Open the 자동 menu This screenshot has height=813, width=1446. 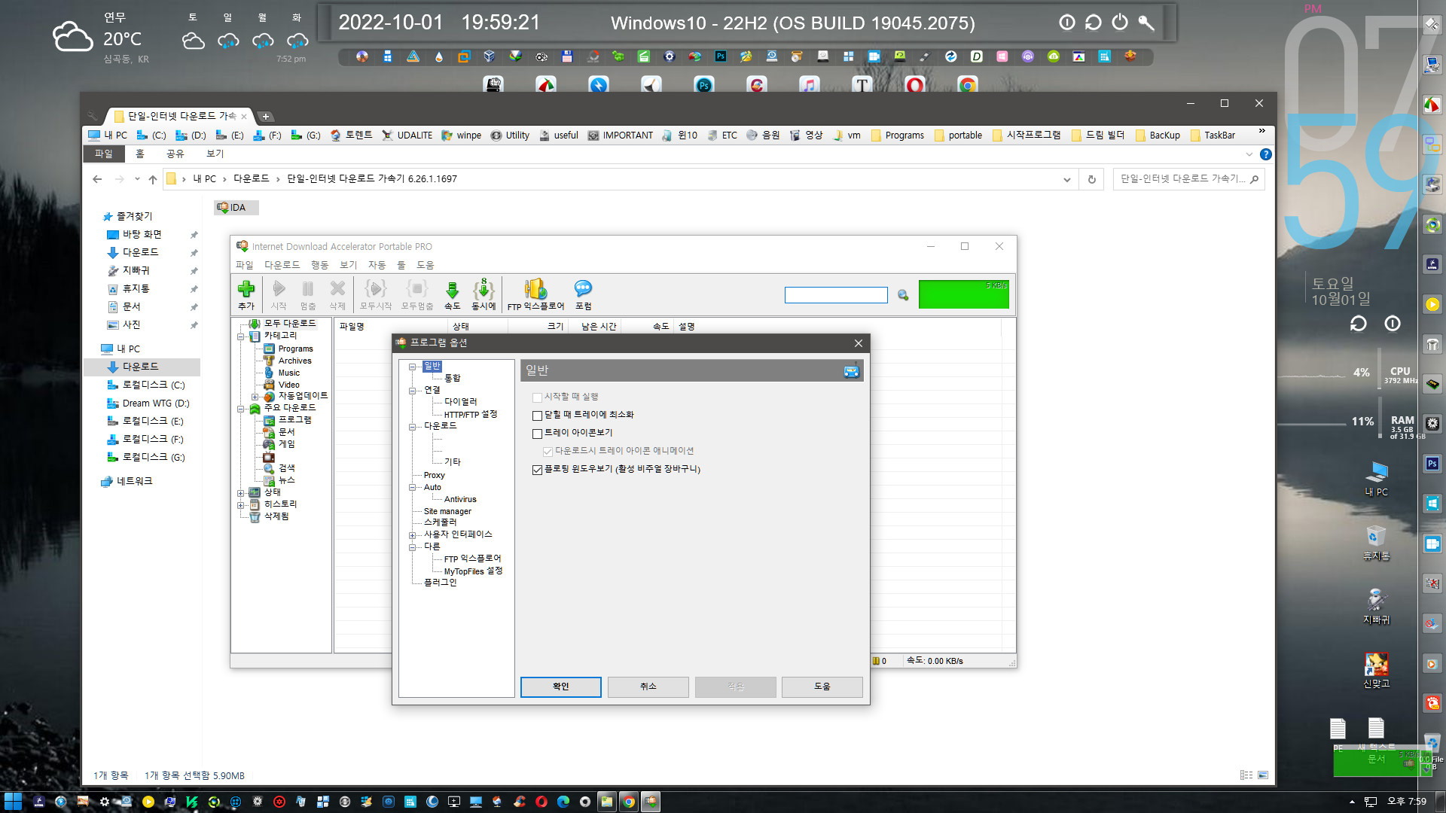(377, 265)
